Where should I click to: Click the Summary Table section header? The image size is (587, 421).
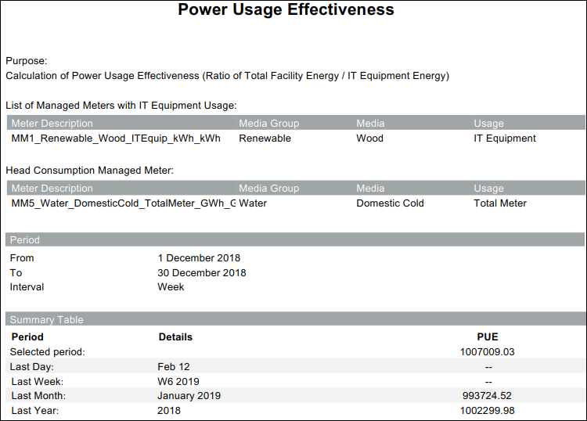click(x=295, y=320)
